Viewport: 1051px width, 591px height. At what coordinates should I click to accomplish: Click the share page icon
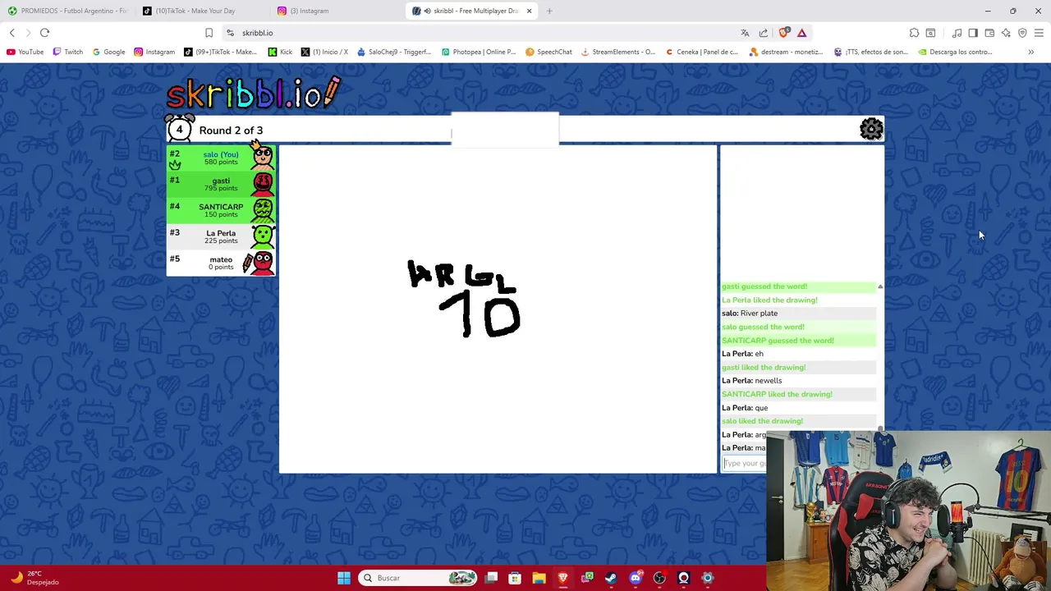pyautogui.click(x=764, y=33)
